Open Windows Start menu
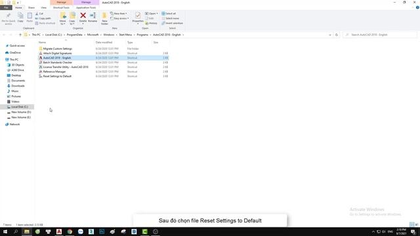The height and width of the screenshot is (236, 420). 5,231
